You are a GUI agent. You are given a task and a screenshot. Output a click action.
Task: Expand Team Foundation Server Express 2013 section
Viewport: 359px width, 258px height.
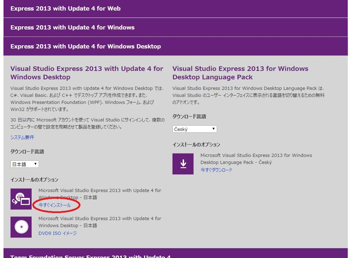pyautogui.click(x=176, y=253)
